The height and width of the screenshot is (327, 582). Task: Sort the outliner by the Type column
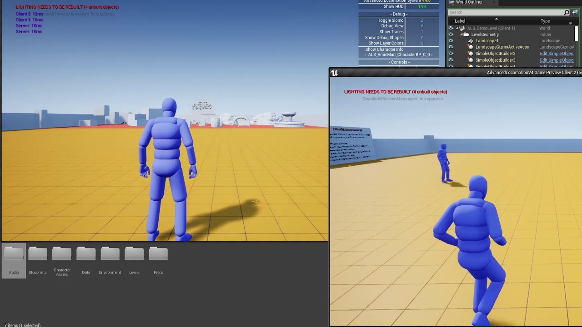(545, 21)
